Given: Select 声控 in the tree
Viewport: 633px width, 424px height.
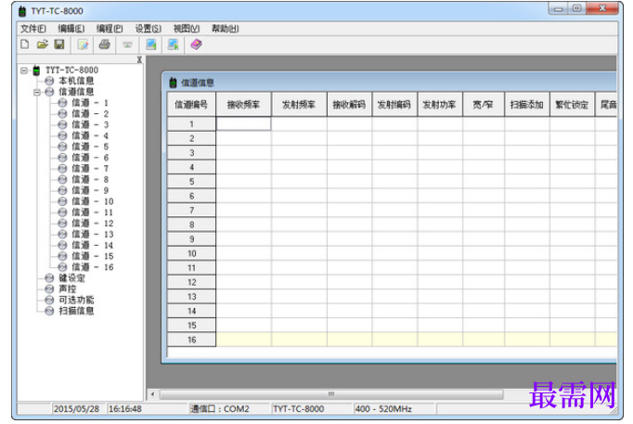Looking at the screenshot, I should [68, 289].
